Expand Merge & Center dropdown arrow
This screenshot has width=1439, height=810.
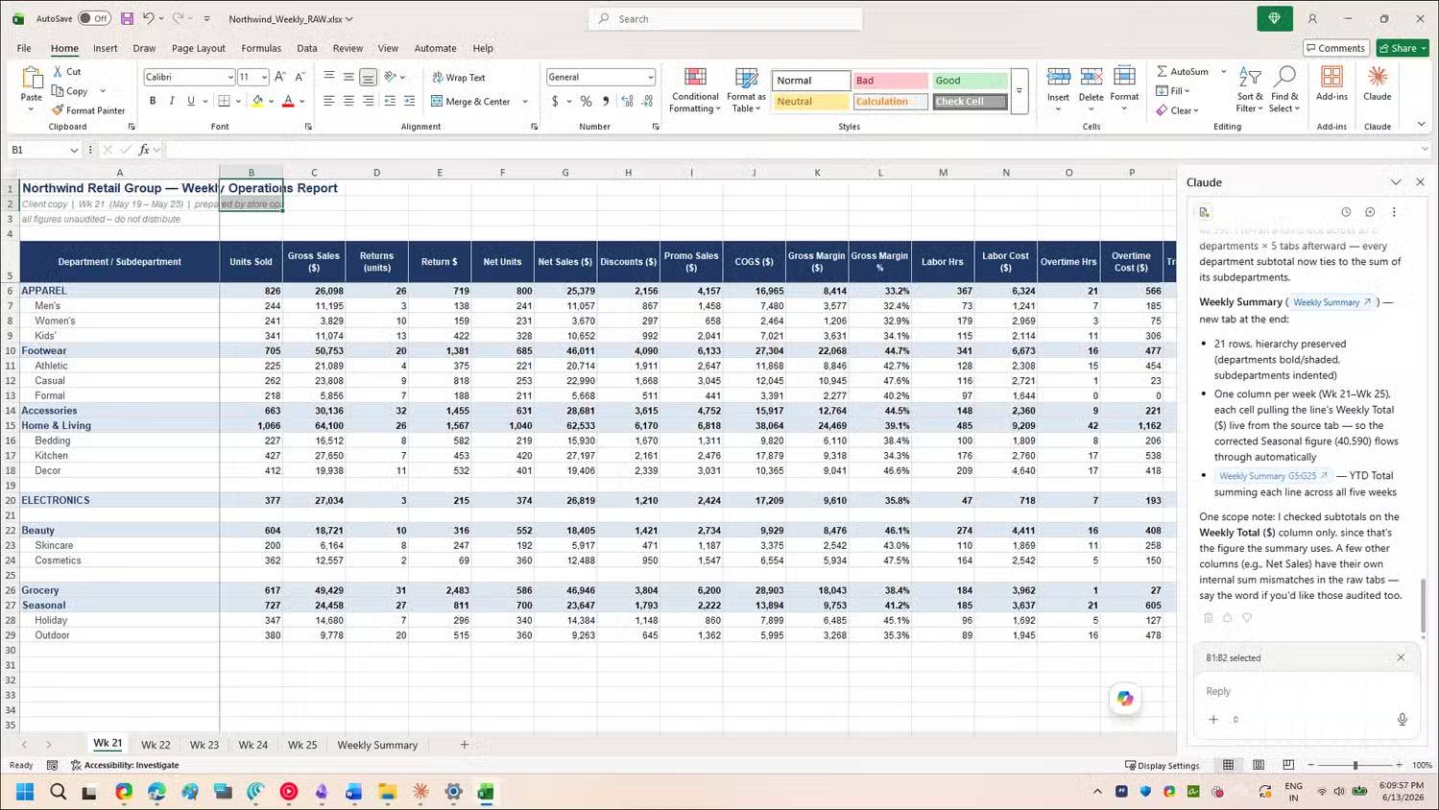coord(525,101)
